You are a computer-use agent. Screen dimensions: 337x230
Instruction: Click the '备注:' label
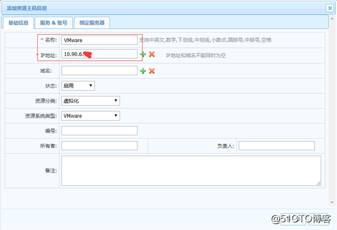click(x=51, y=171)
